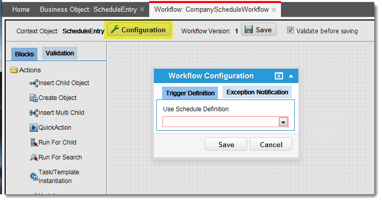The height and width of the screenshot is (202, 382).
Task: Click the wrench icon on Configuration
Action: click(115, 30)
